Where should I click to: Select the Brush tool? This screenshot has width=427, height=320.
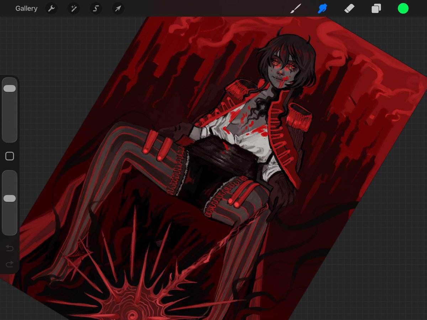click(296, 9)
